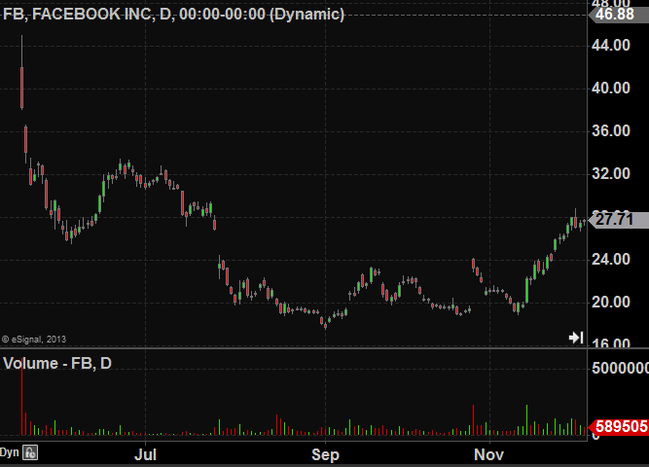Click the chart title FB, FACEBOOK INC, D
This screenshot has width=649, height=467.
tap(173, 14)
